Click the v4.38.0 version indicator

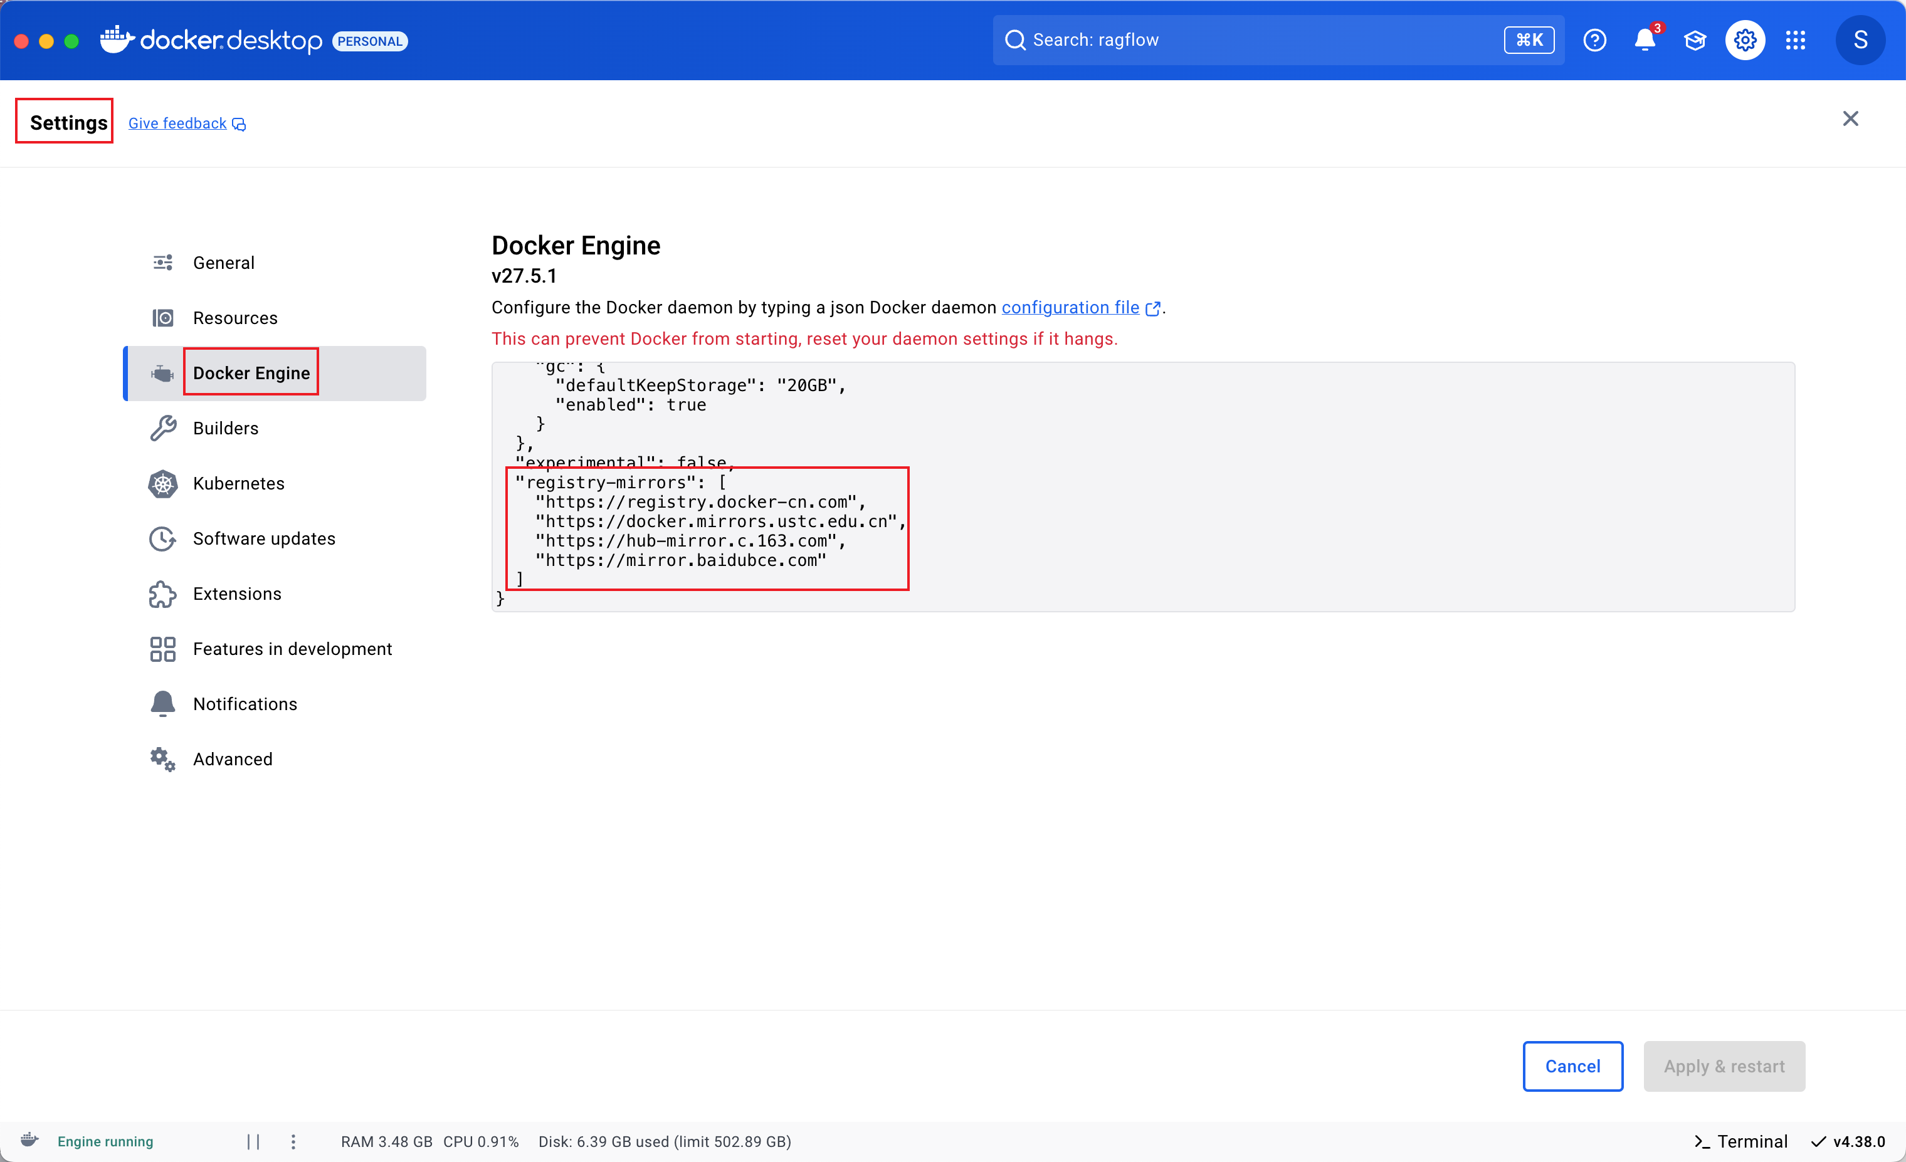coord(1849,1142)
